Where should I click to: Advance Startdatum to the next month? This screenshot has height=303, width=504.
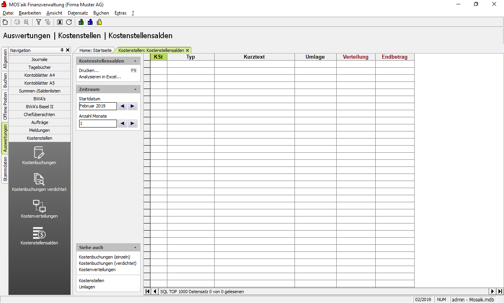tap(132, 106)
